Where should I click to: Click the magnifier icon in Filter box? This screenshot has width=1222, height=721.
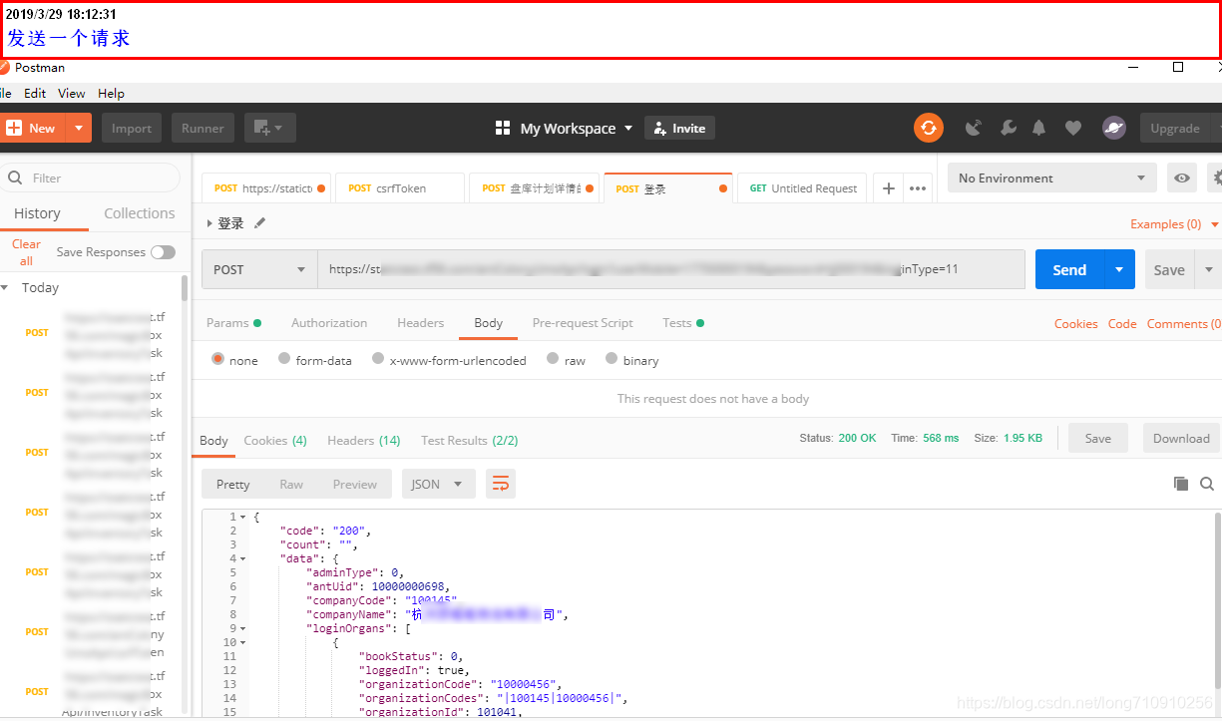15,178
